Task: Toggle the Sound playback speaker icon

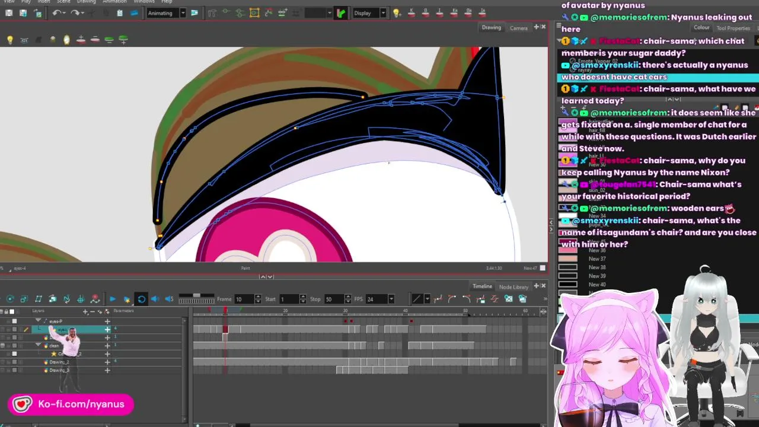Action: point(155,299)
